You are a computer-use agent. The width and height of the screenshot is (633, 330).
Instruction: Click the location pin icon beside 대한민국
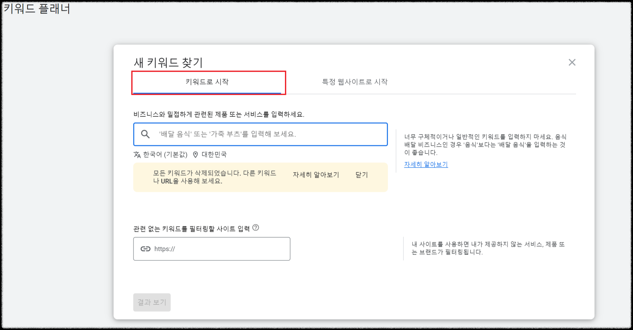(195, 155)
